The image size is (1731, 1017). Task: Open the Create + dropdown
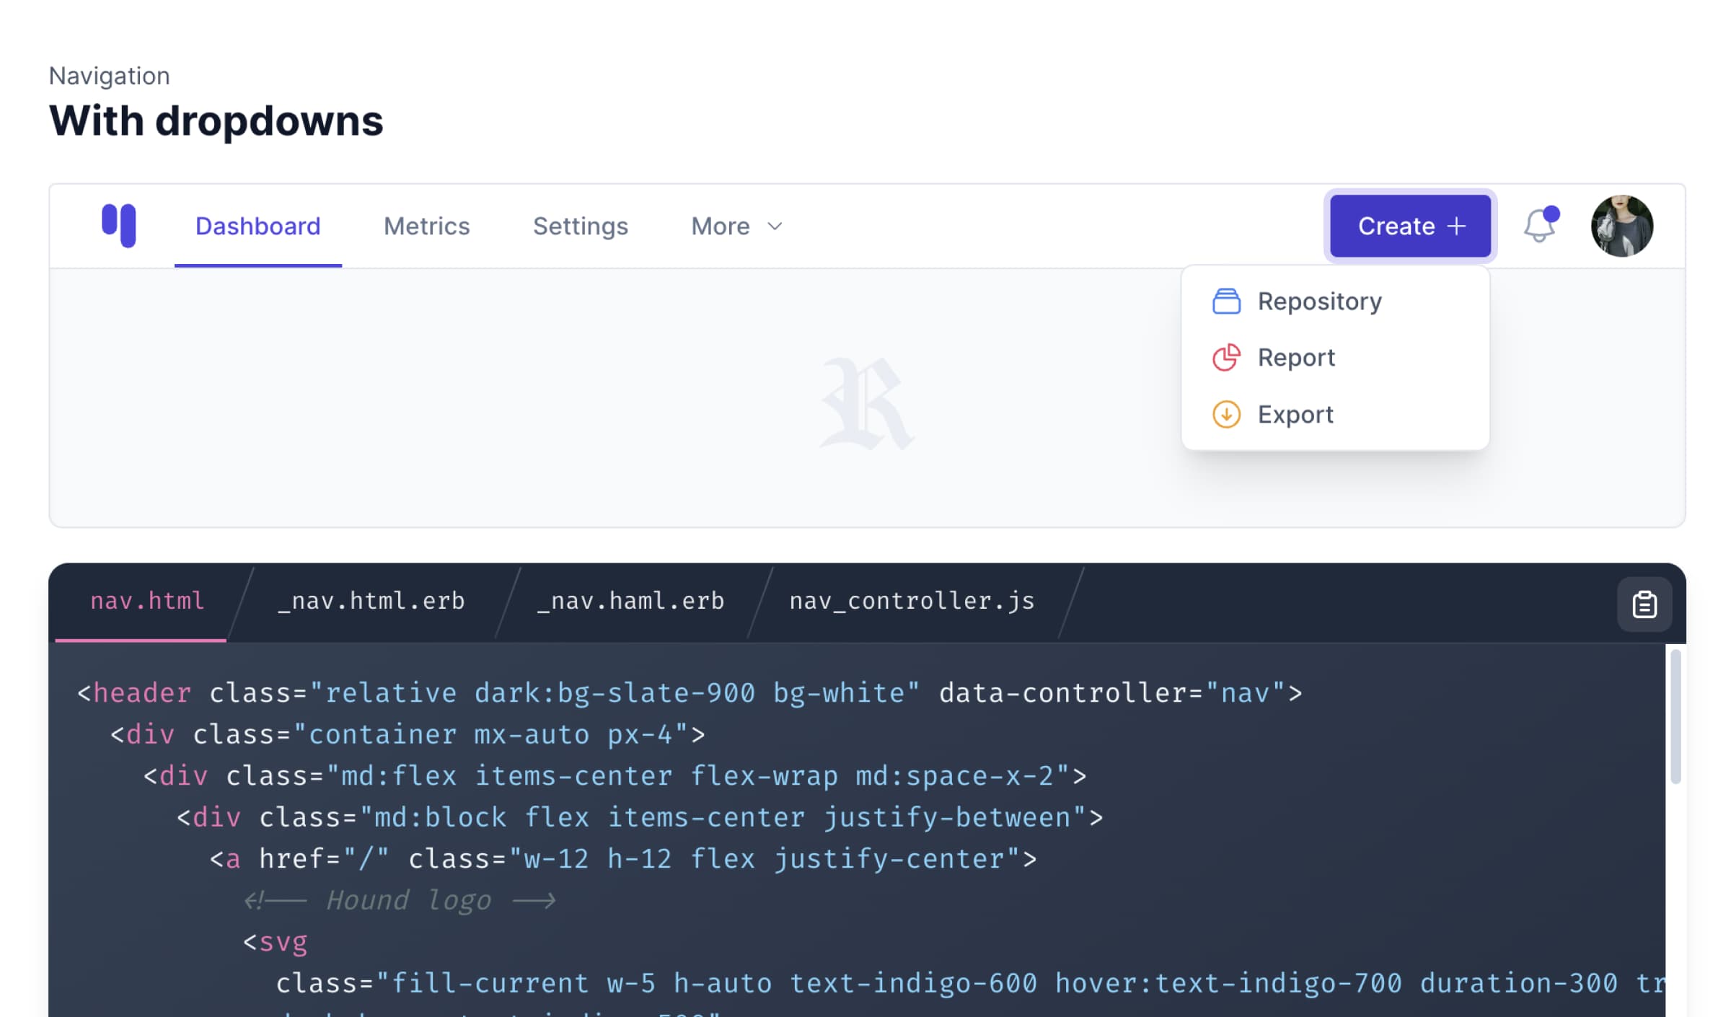pyautogui.click(x=1411, y=225)
